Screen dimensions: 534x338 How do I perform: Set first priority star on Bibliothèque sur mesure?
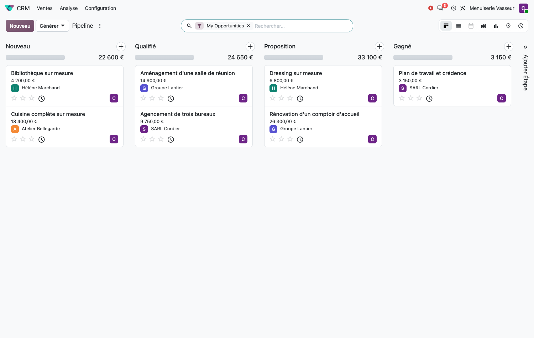[x=14, y=98]
